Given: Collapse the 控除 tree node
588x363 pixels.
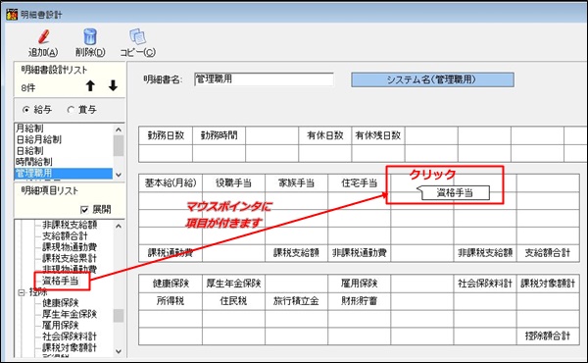Looking at the screenshot, I should (x=22, y=292).
